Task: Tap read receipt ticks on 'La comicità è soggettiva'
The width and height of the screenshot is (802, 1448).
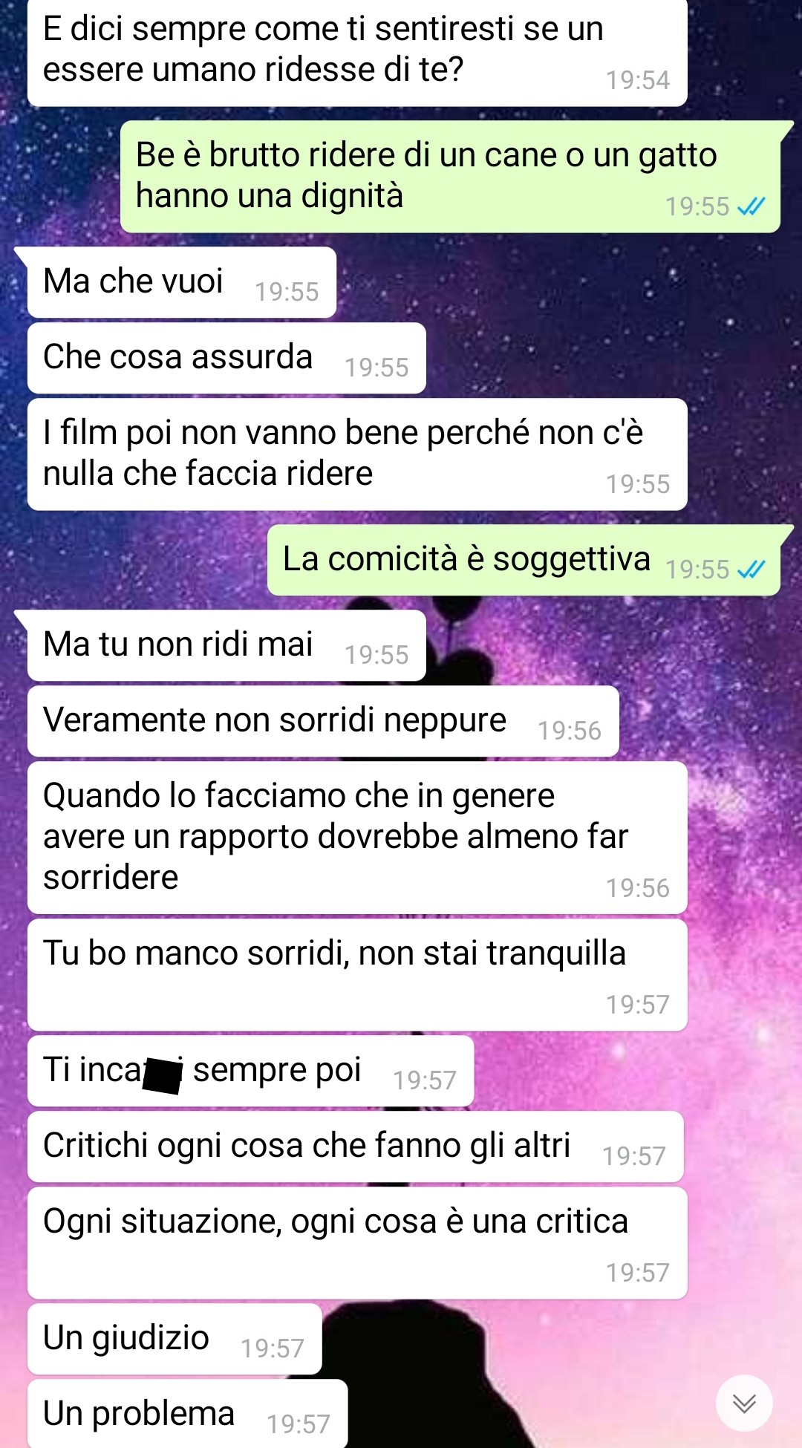Action: coord(751,570)
